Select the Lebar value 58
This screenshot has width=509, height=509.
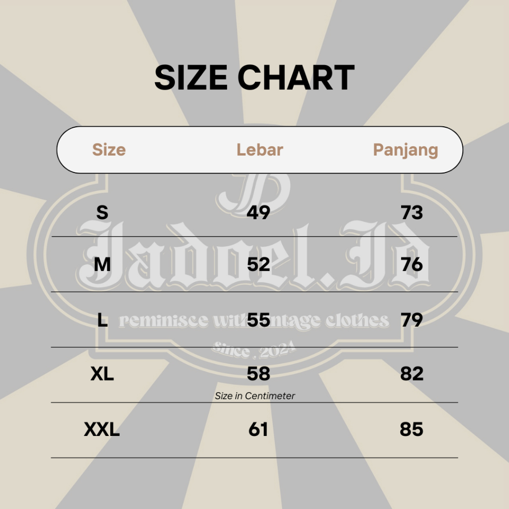[258, 374]
